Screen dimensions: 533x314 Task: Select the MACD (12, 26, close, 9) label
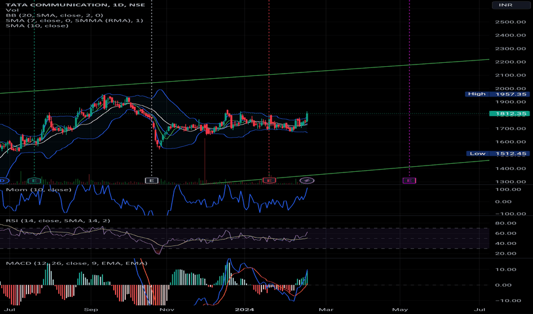coord(77,263)
